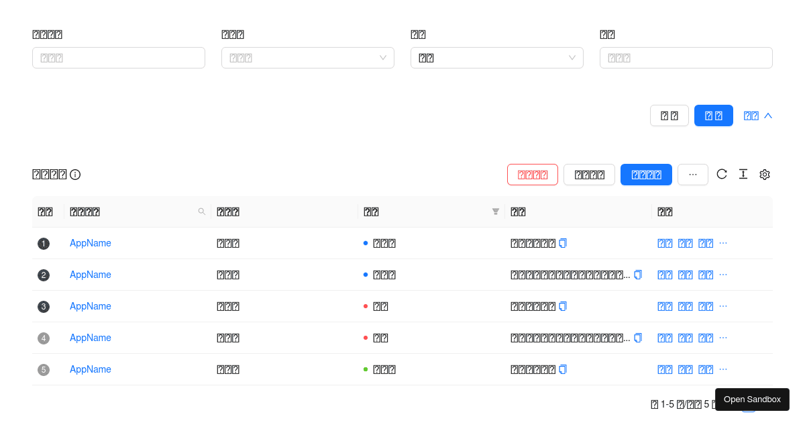Collapse the search form via the chevron link
This screenshot has height=423, width=805.
pos(756,115)
